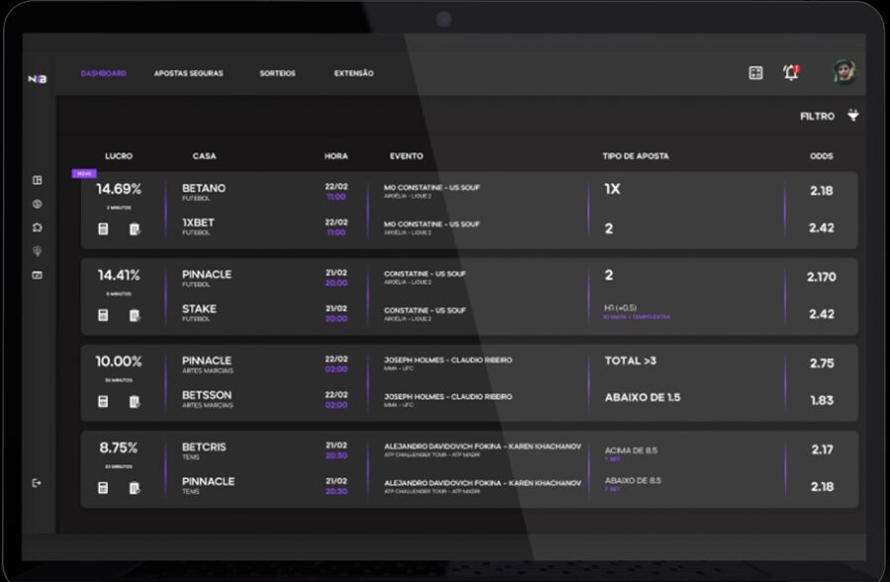890x582 pixels.
Task: Click the Betano 2.18 odds value
Action: click(x=822, y=191)
